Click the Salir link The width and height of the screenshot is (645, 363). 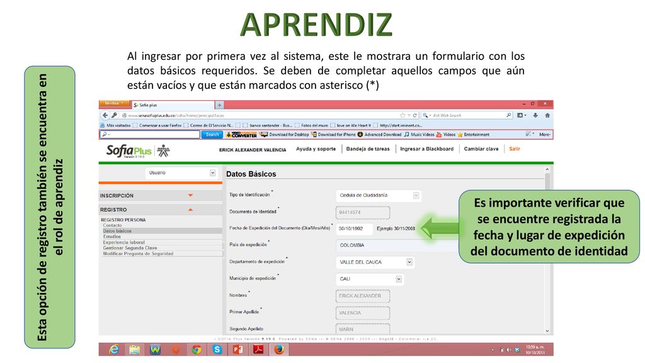click(514, 149)
